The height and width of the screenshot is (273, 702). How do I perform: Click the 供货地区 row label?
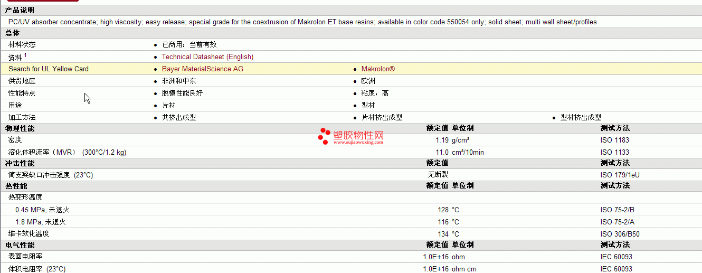click(22, 81)
